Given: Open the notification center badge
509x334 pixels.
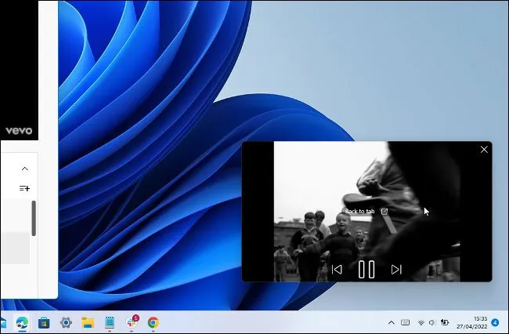Looking at the screenshot, I should 495,322.
